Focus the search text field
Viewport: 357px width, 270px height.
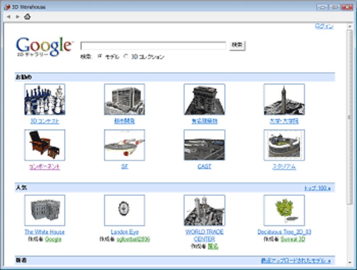[153, 45]
